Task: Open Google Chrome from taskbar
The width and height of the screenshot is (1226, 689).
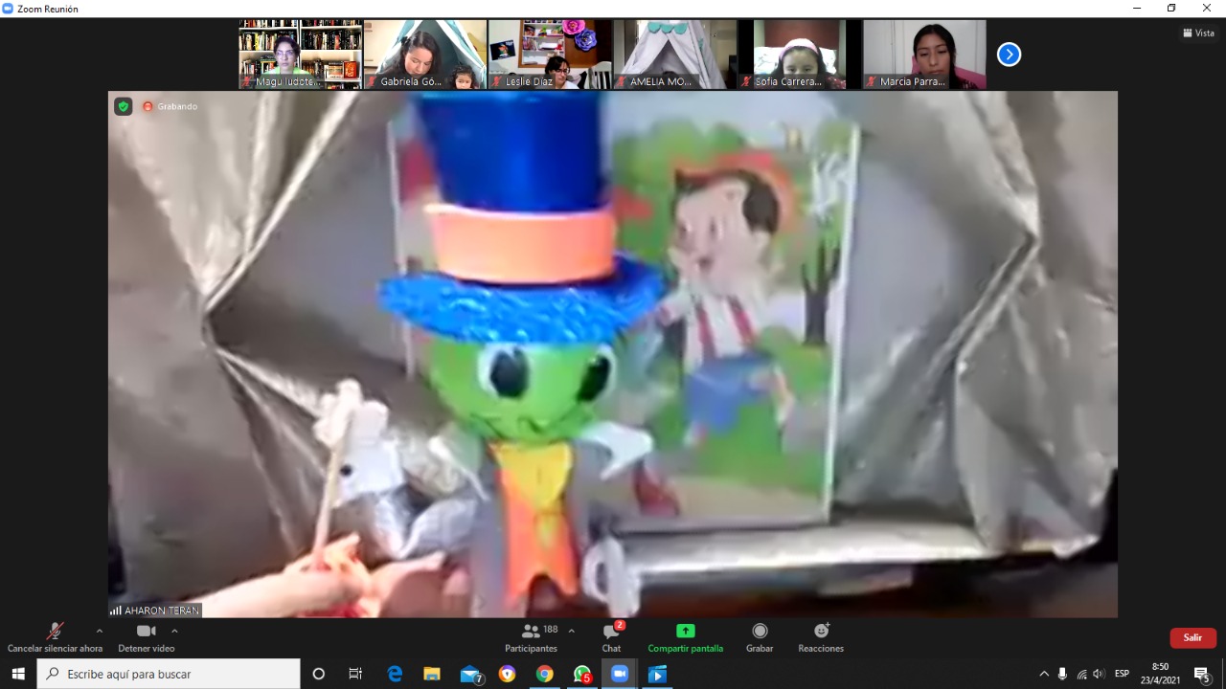Action: click(544, 674)
